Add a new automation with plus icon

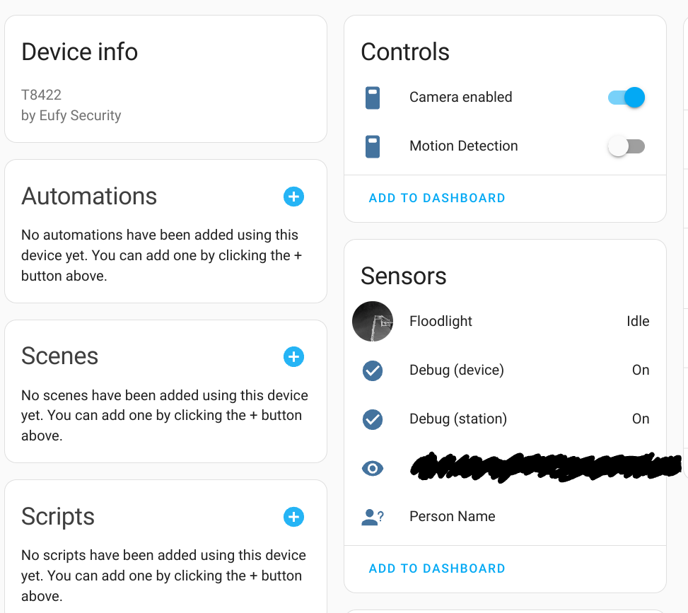(293, 197)
